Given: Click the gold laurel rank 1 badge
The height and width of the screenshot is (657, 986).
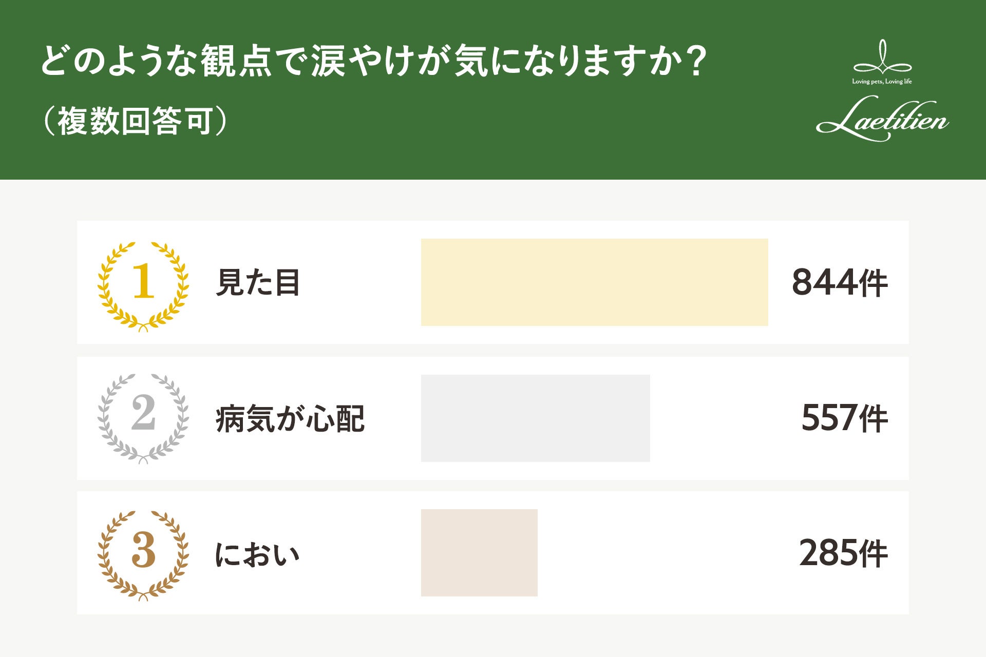Looking at the screenshot, I should 143,286.
